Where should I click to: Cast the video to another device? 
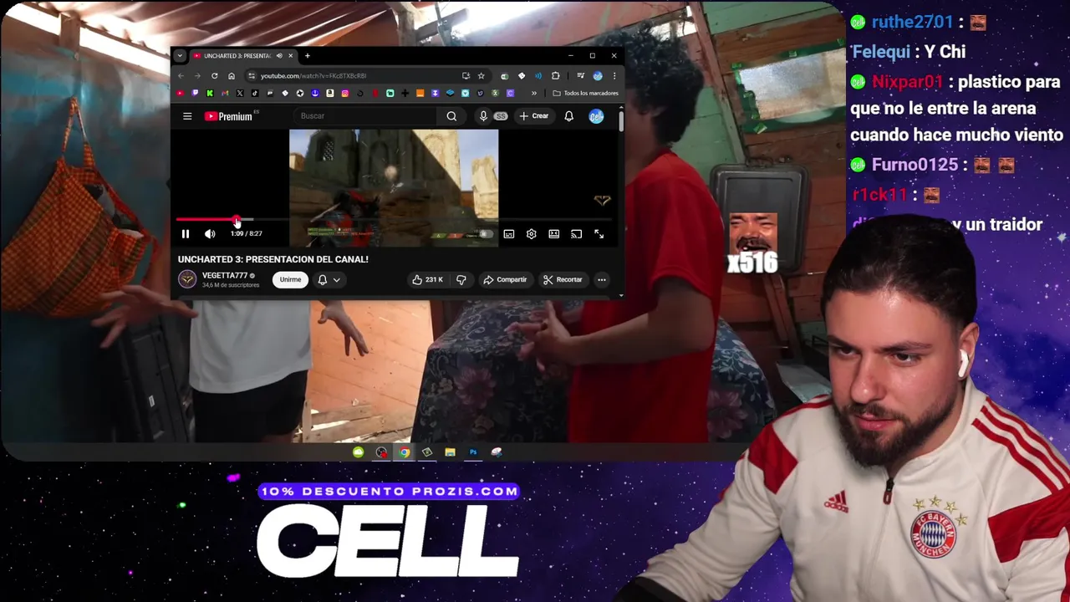pos(576,234)
